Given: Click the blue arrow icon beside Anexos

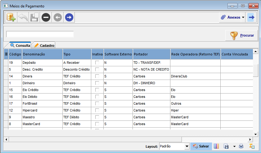Looking at the screenshot, I should tap(251, 17).
